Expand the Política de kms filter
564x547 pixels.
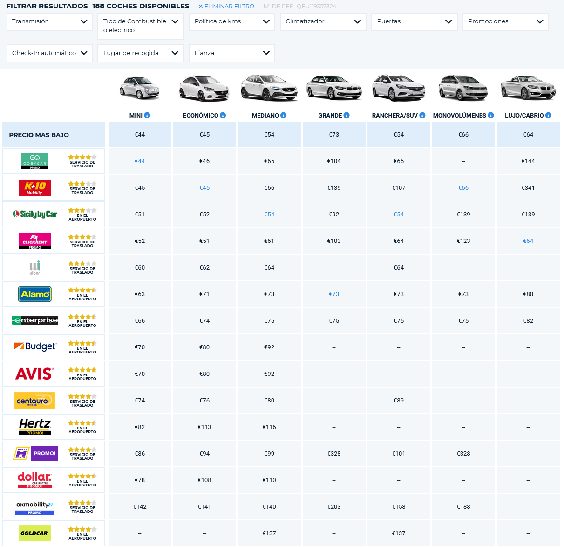(x=232, y=21)
